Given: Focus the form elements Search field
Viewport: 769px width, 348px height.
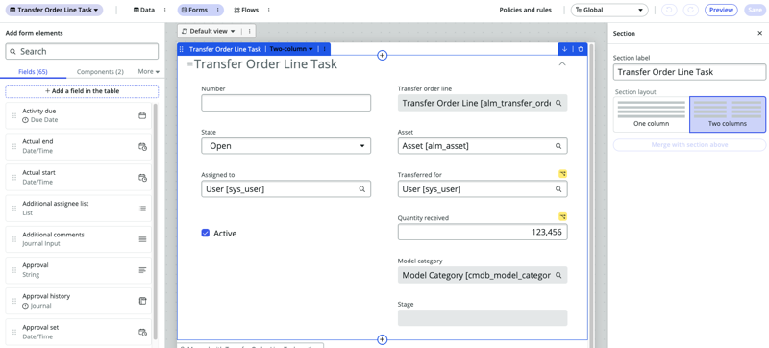Looking at the screenshot, I should click(x=82, y=52).
